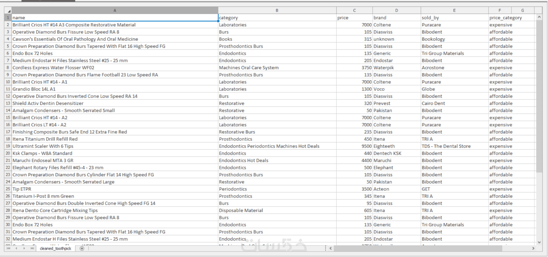Viewport: 548px width, 257px height.
Task: Select 'Tip ETPR' cell
Action: (115, 189)
